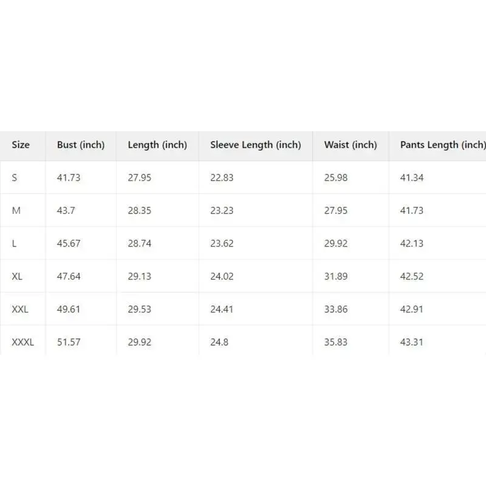486x486 pixels.
Task: Select the Sleeve Length (inch) header
Action: tap(255, 145)
